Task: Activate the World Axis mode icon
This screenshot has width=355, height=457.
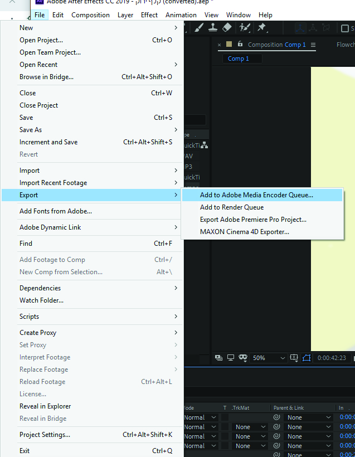Action: click(313, 28)
